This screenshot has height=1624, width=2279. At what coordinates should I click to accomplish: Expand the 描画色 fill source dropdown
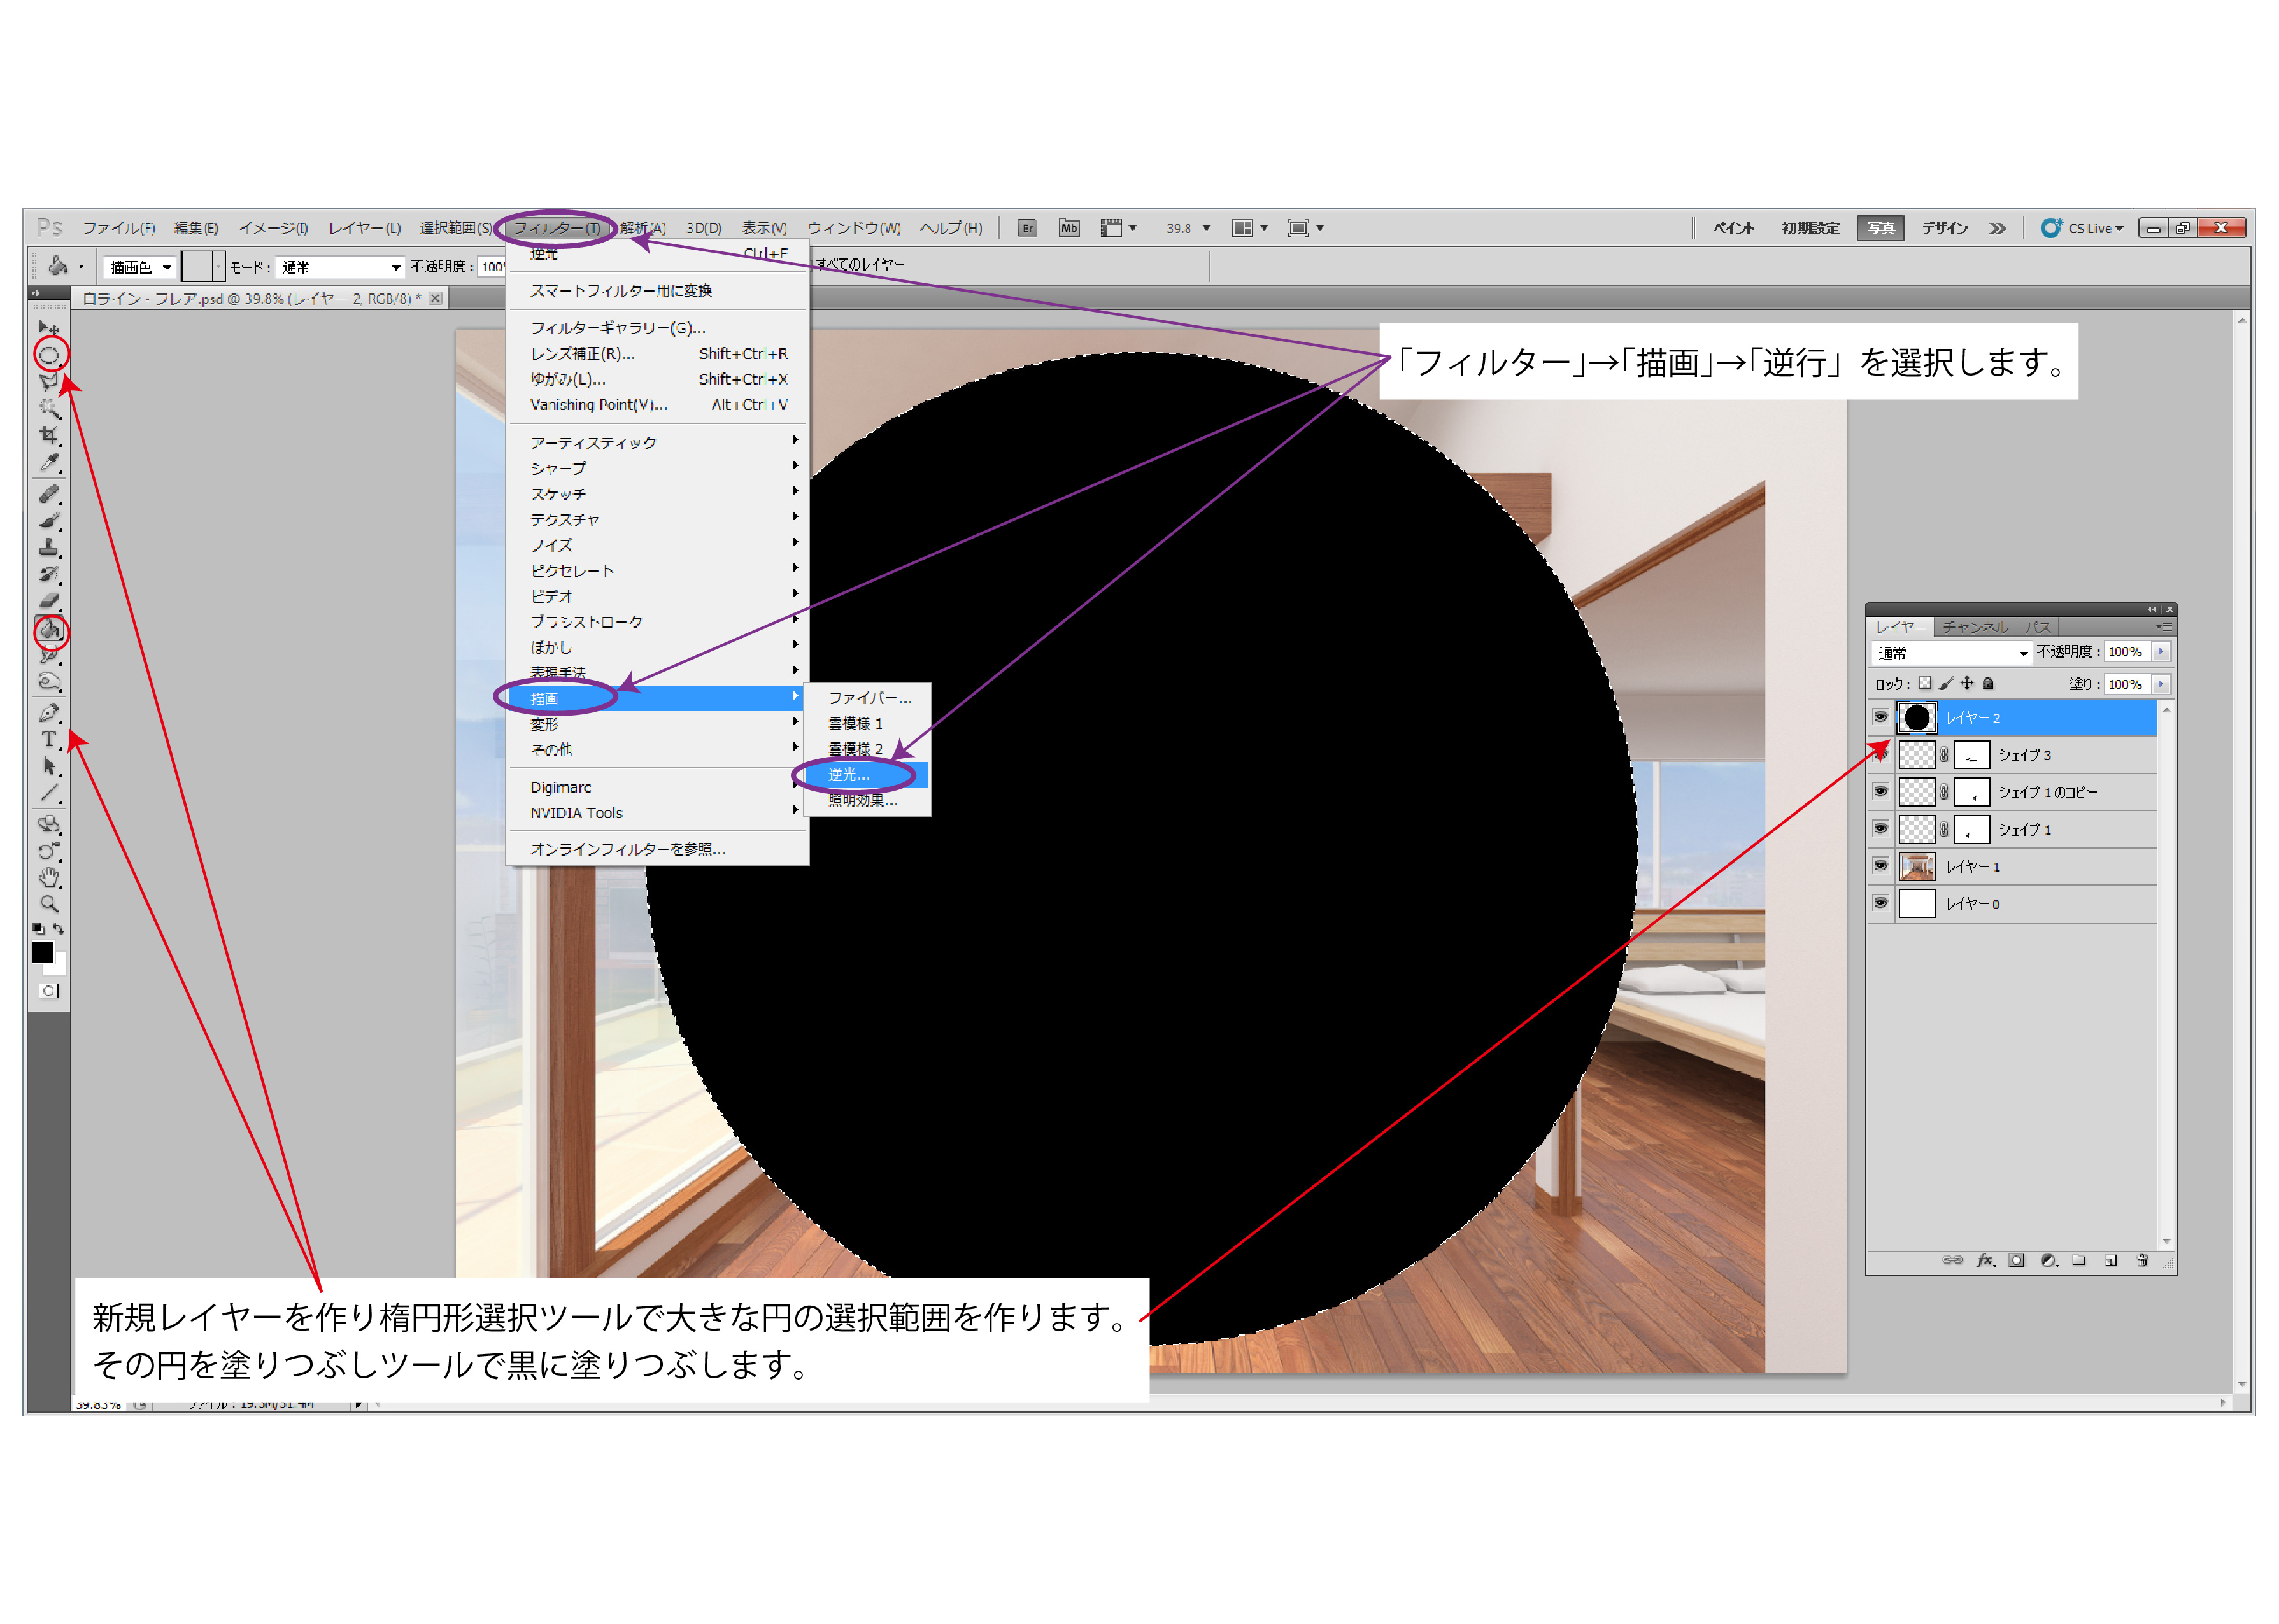[140, 267]
